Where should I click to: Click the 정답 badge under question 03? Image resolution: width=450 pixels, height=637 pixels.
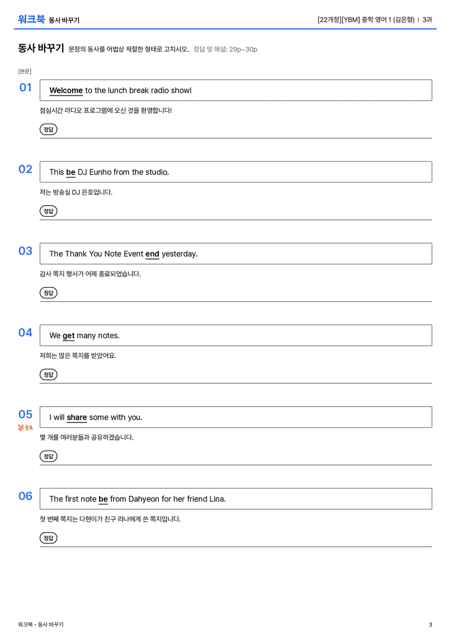click(x=48, y=292)
